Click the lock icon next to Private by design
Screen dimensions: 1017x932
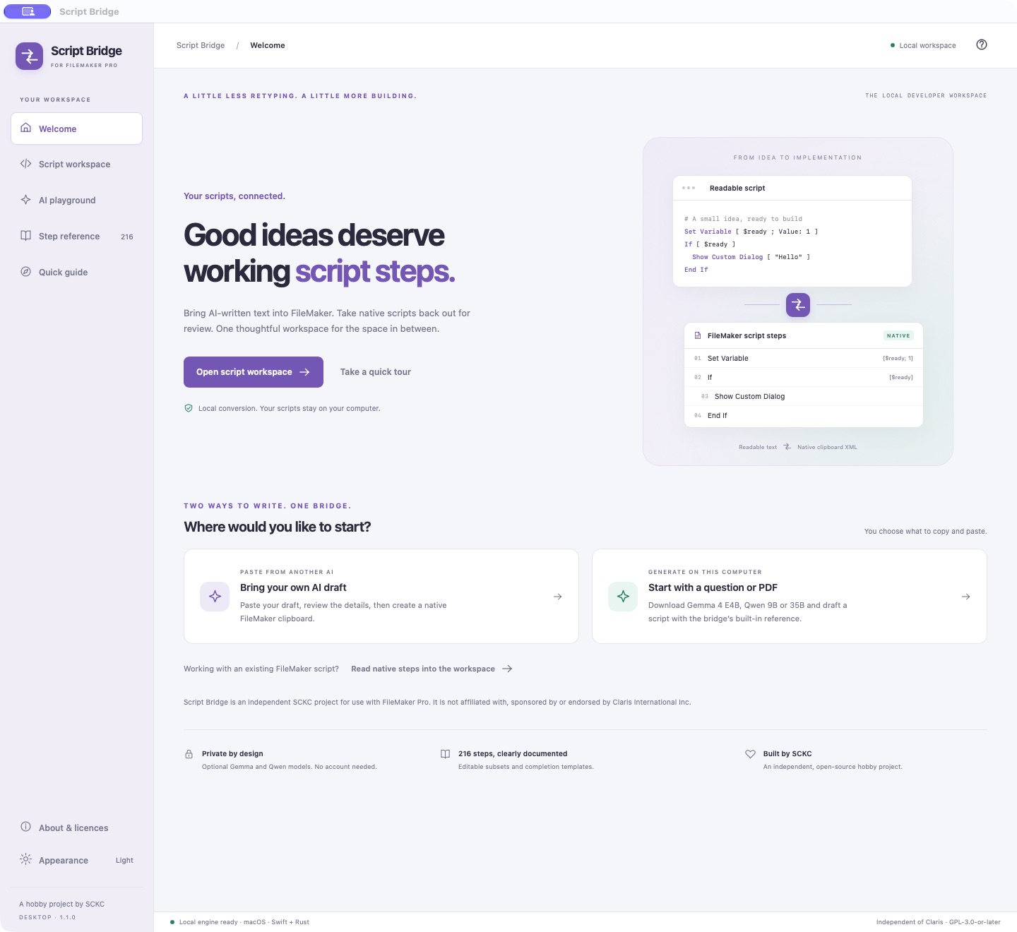tap(189, 754)
